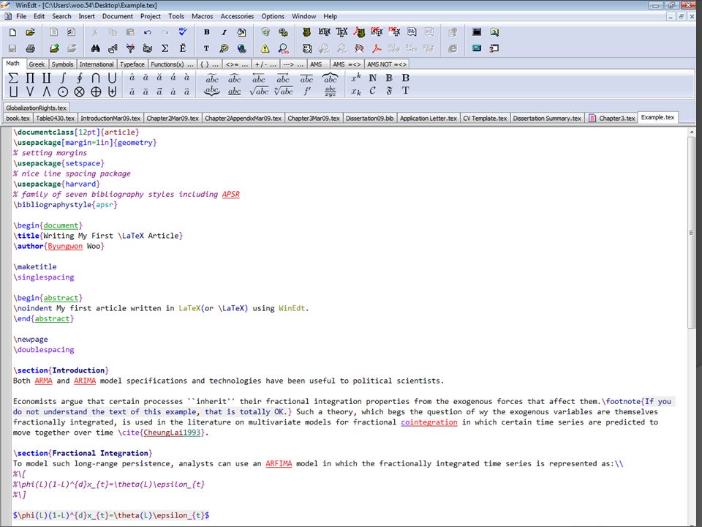
Task: Insert the big intersection cap symbol
Action: [96, 78]
